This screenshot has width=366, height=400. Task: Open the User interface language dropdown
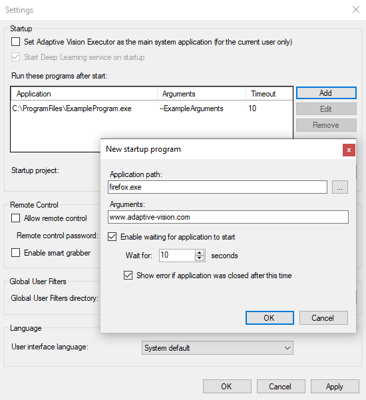[218, 348]
